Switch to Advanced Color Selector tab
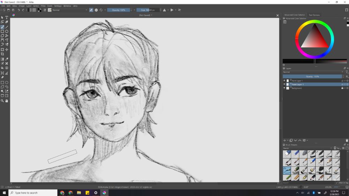This screenshot has height=196, width=349. click(295, 15)
